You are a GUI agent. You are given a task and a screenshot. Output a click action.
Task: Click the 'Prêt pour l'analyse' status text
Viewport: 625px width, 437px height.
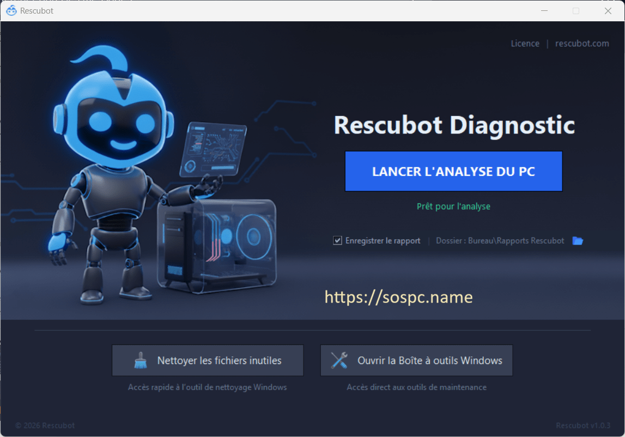point(453,207)
